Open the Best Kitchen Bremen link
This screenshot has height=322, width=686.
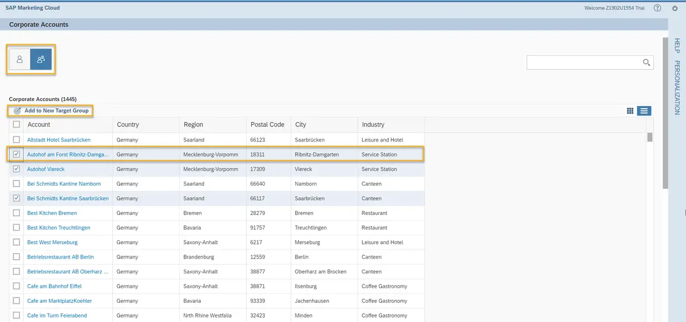point(52,213)
